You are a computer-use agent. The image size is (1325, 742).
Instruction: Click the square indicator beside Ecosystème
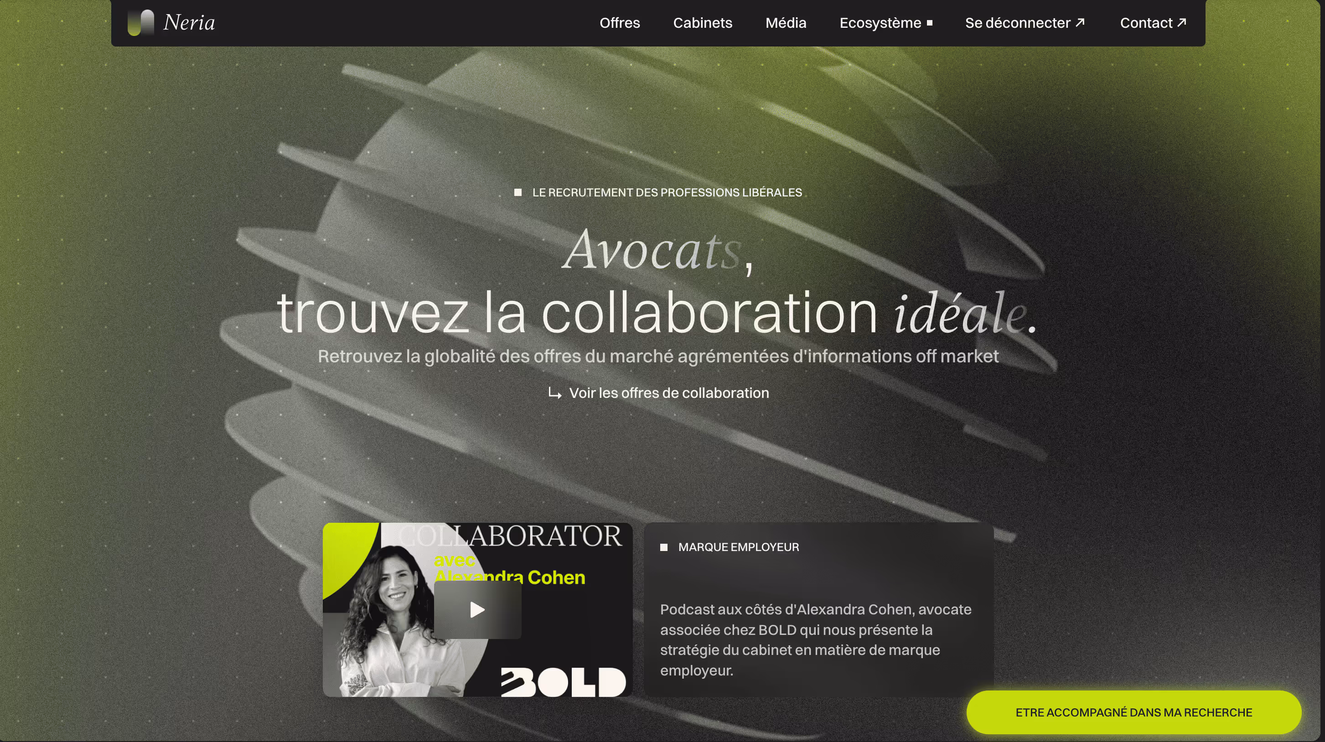coord(929,23)
